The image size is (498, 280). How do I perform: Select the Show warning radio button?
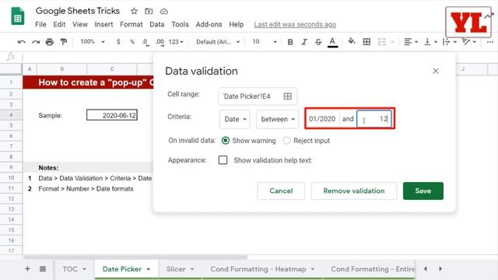tap(225, 141)
